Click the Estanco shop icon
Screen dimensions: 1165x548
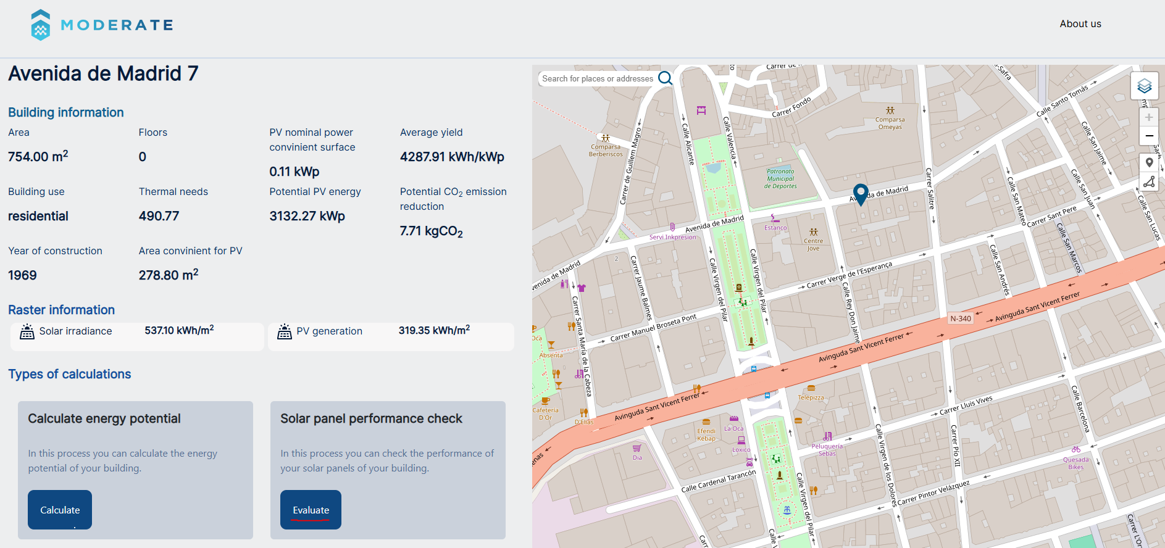click(x=775, y=218)
